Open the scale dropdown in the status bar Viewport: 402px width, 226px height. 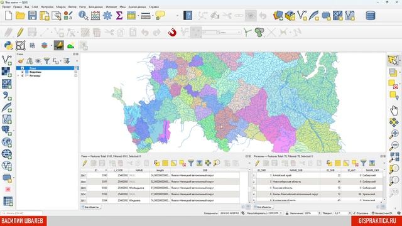281,213
